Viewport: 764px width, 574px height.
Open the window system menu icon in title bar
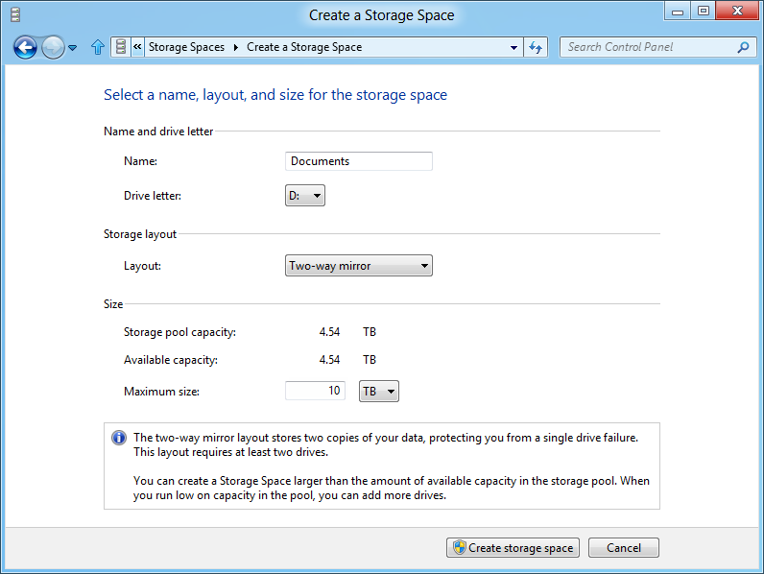coord(14,14)
